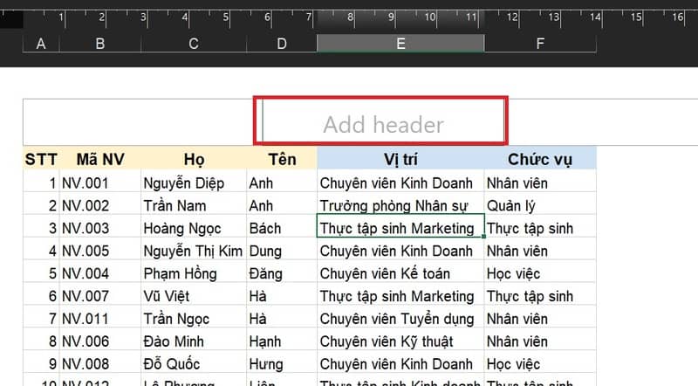
Task: Select column A header
Action: point(41,44)
